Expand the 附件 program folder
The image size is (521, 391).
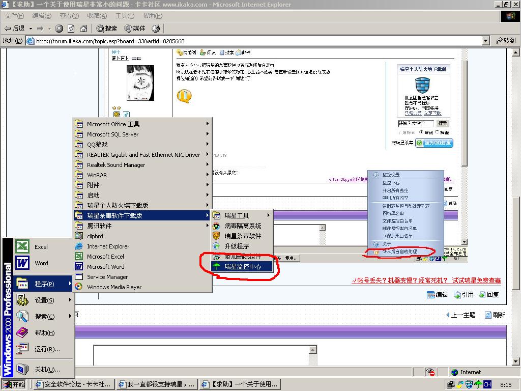[x=143, y=185]
